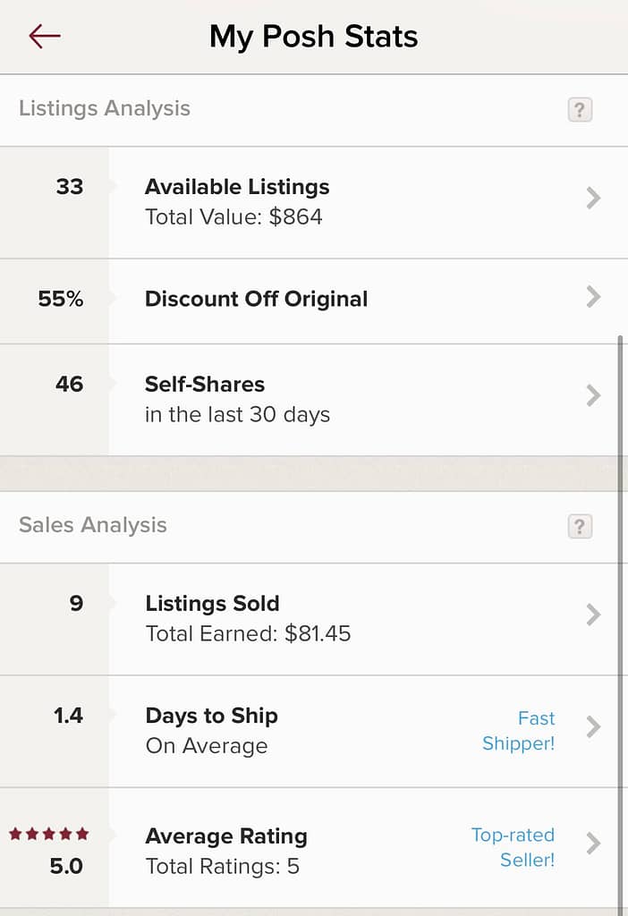The width and height of the screenshot is (628, 916).
Task: Open the Self-Shares in last 30 days row
Action: 314,400
